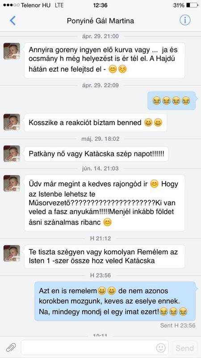
Task: Tap the blue back arrow
Action: coord(13,21)
